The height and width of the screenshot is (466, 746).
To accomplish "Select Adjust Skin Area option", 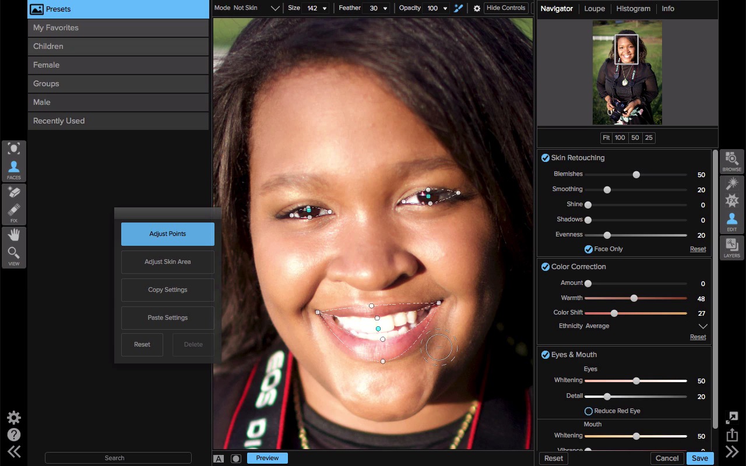I will [168, 262].
